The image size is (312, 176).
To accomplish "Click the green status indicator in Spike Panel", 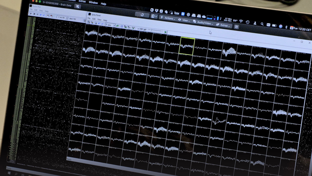I will pyautogui.click(x=165, y=32).
